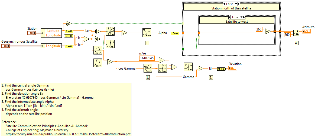Viewport: 318px width, 137px height.
Task: Click comment line 'College of Engineering; Majmaah University'
Action: pyautogui.click(x=37, y=130)
